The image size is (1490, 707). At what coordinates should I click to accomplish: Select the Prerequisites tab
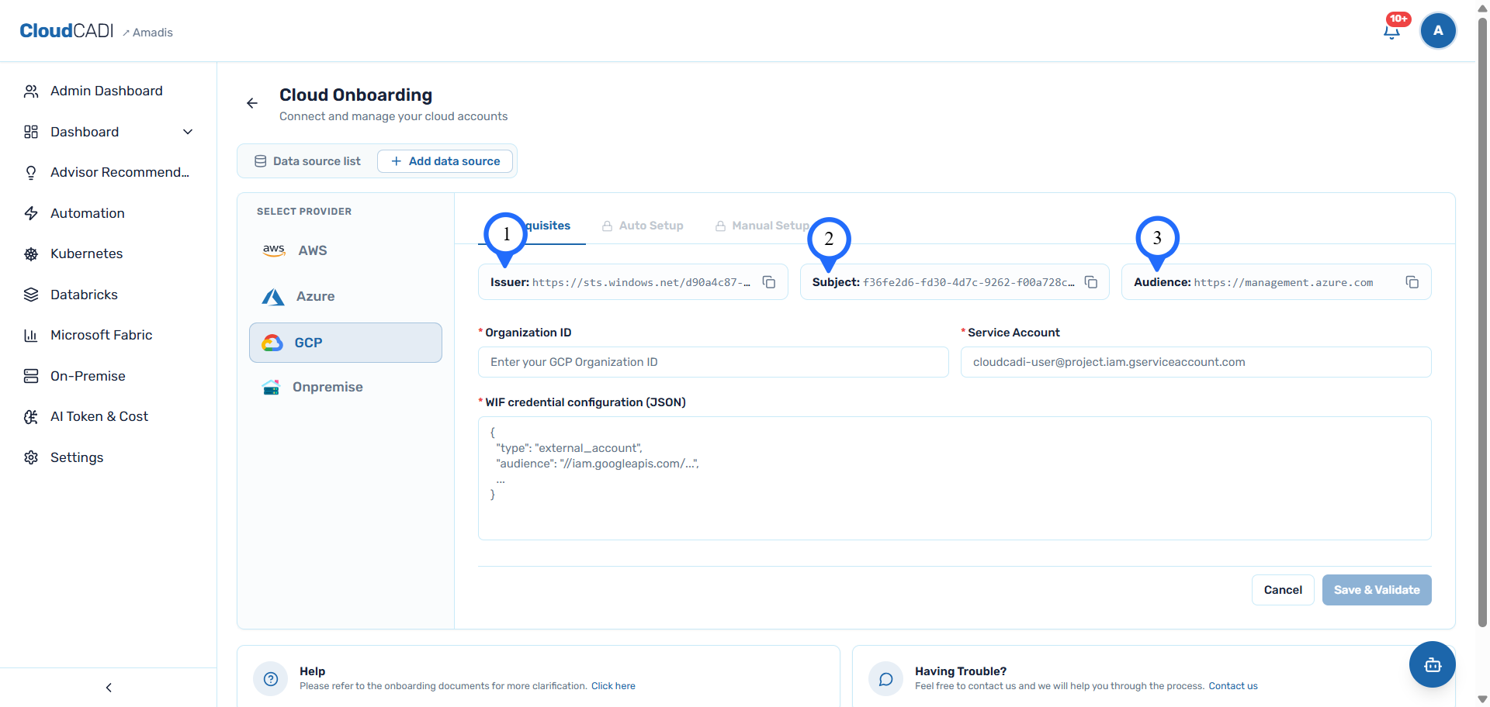point(532,226)
